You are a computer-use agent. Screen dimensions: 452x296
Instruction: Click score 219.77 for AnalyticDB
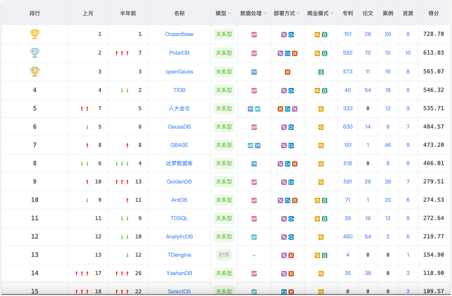pyautogui.click(x=434, y=237)
